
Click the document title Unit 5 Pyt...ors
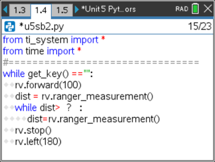tap(109, 9)
